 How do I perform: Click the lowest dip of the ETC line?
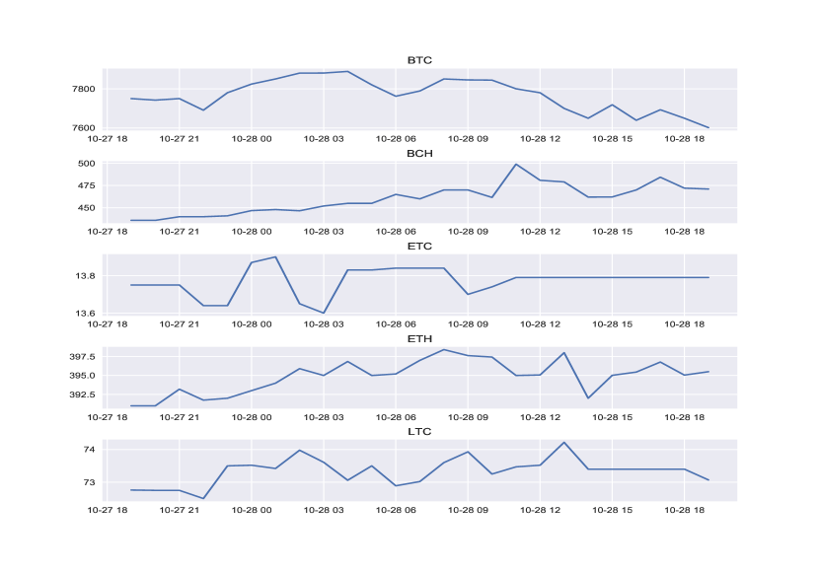click(x=324, y=313)
